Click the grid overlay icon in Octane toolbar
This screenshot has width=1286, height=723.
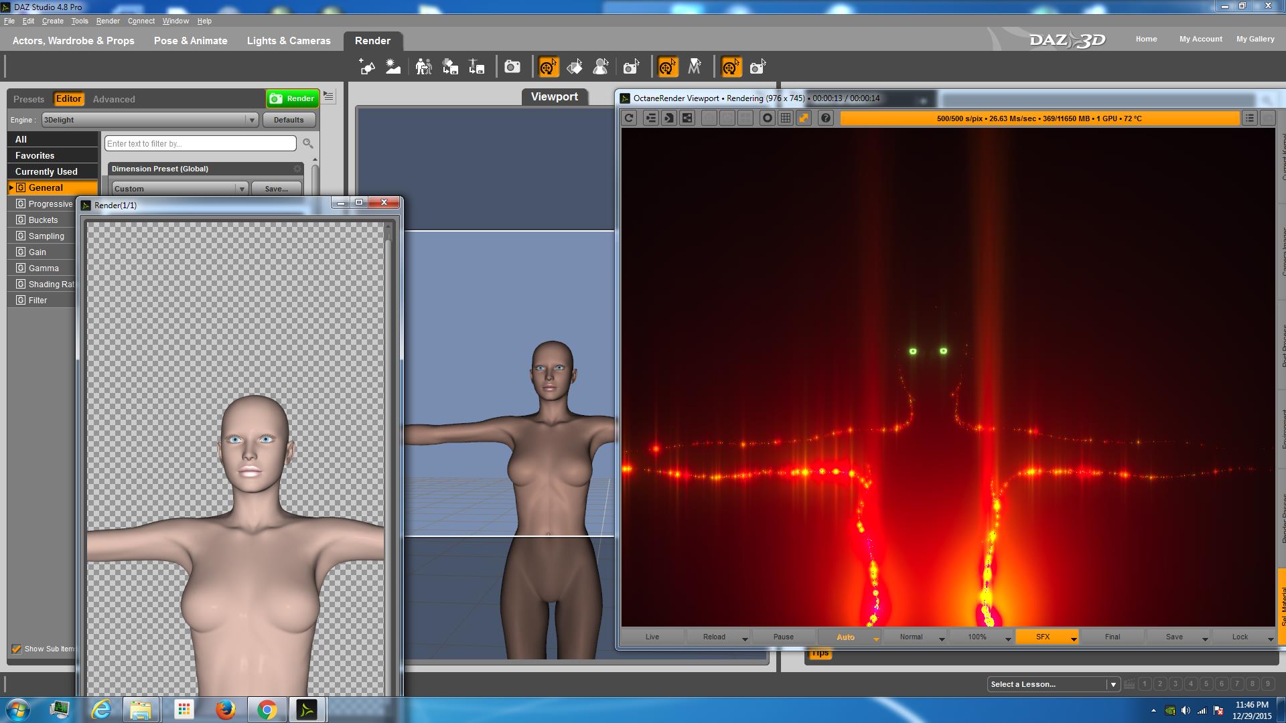tap(786, 118)
